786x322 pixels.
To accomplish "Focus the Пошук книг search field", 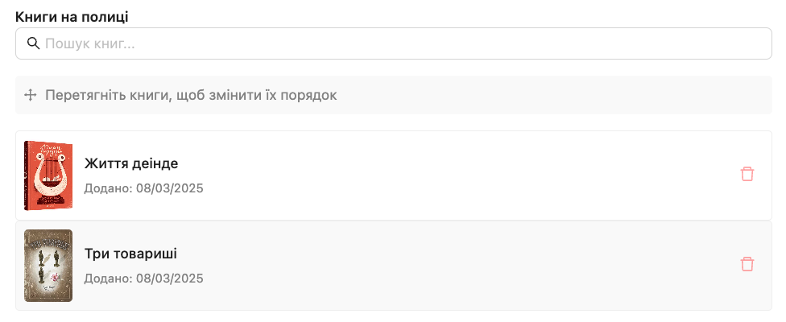I will pos(394,43).
